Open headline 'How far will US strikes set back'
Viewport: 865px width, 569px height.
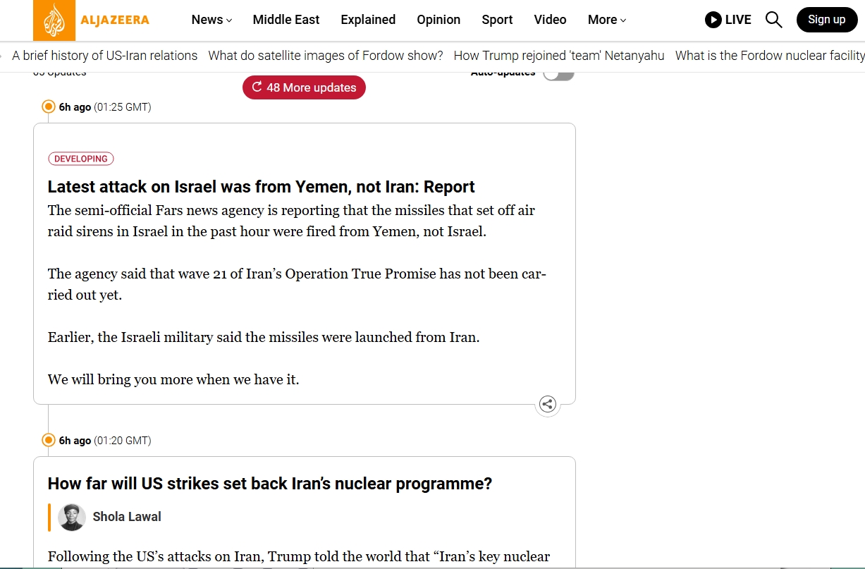click(x=270, y=484)
